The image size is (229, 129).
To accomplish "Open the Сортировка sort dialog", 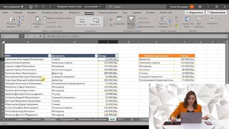I will [x=119, y=21].
